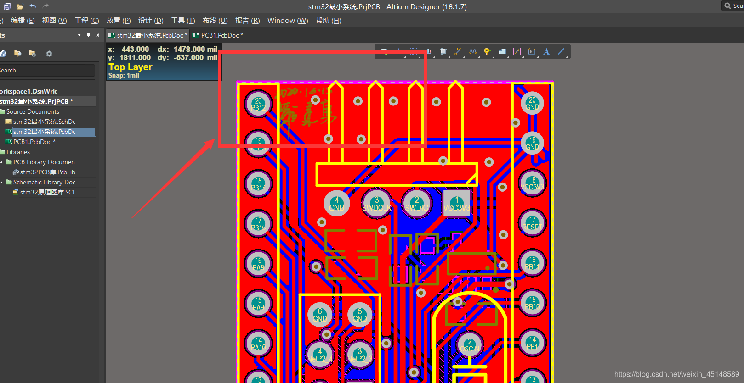
Task: Pin the Projects panel with pushpin
Action: pos(88,35)
